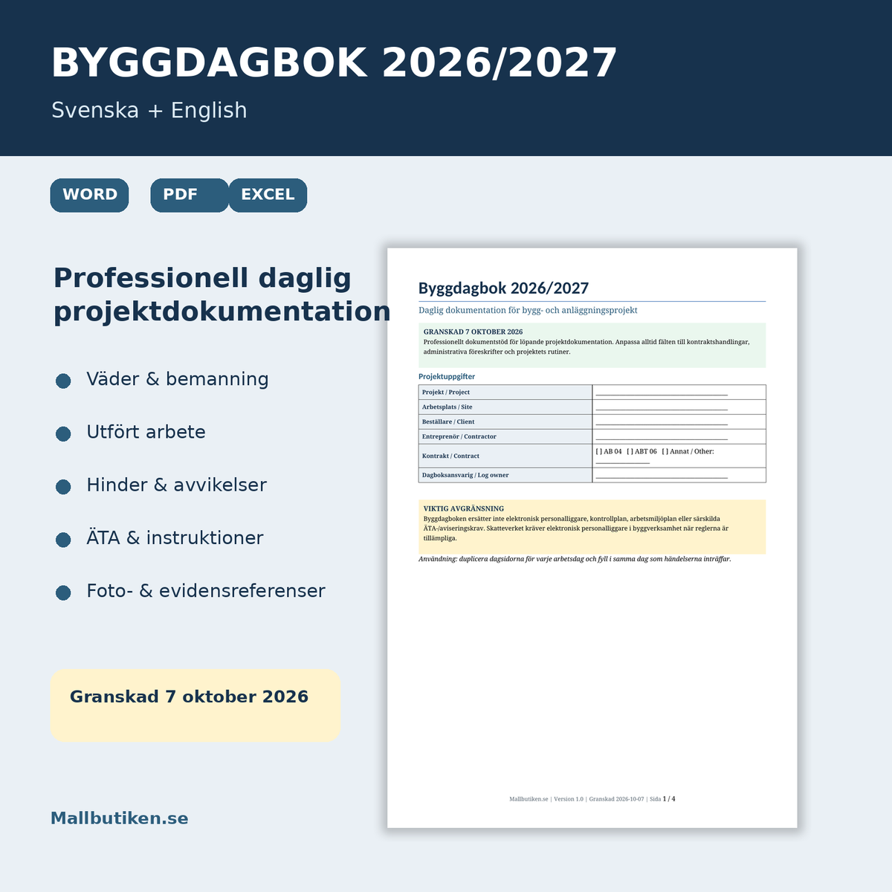Select the 'Väder & bemanning' list item
Screen dimensions: 892x892
coord(178,379)
